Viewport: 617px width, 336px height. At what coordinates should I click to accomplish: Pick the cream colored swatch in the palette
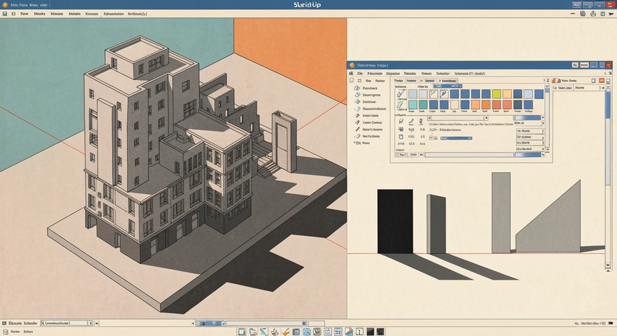(x=454, y=105)
